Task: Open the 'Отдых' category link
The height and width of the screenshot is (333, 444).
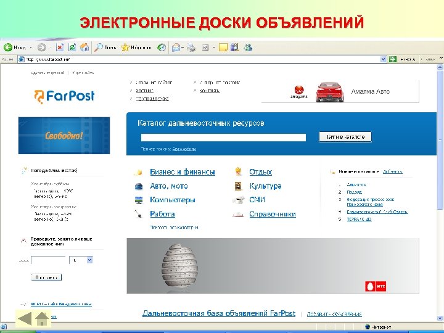Action: 260,172
